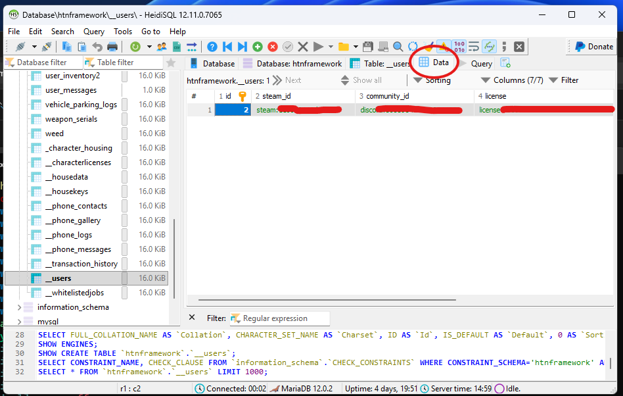Open the User manager icon
The width and height of the screenshot is (623, 396).
tap(162, 47)
